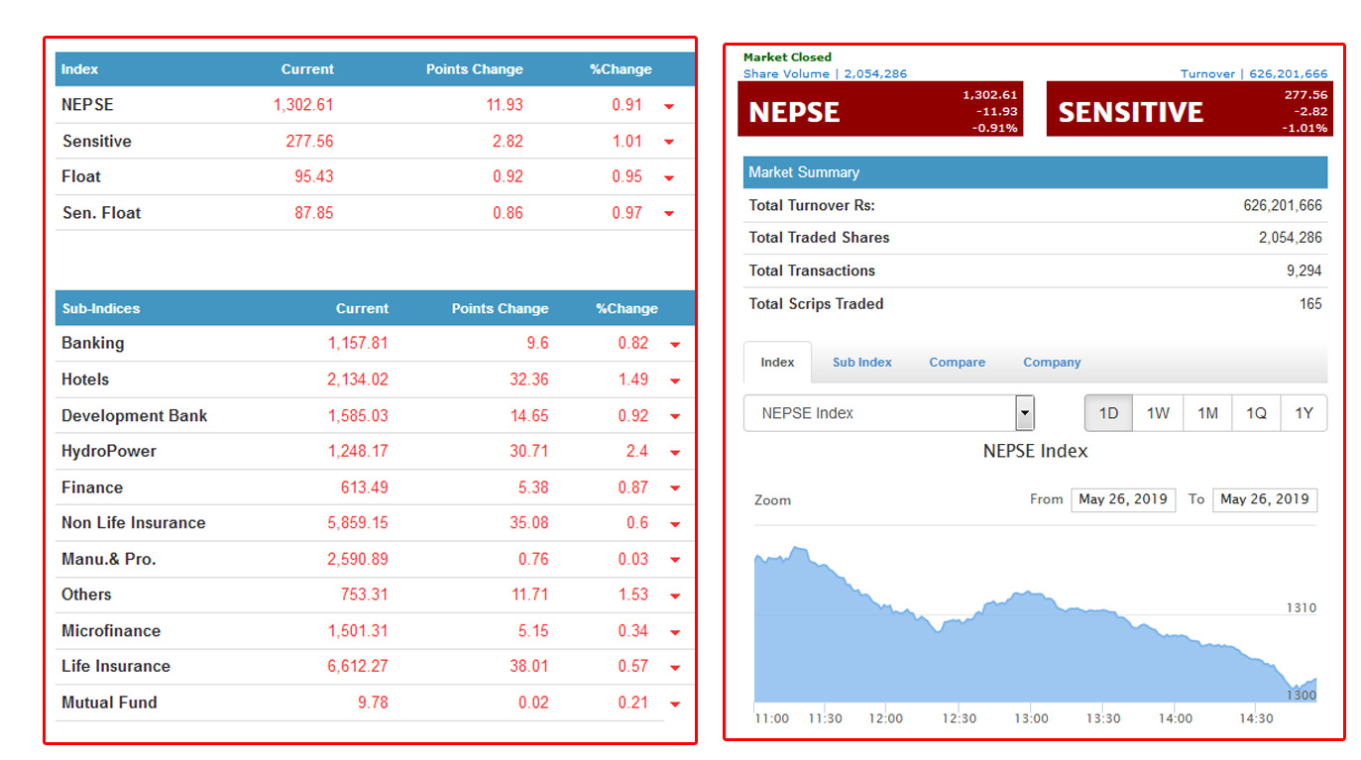The width and height of the screenshot is (1361, 760).
Task: Open the NEPSE Index dropdown
Action: [x=888, y=413]
